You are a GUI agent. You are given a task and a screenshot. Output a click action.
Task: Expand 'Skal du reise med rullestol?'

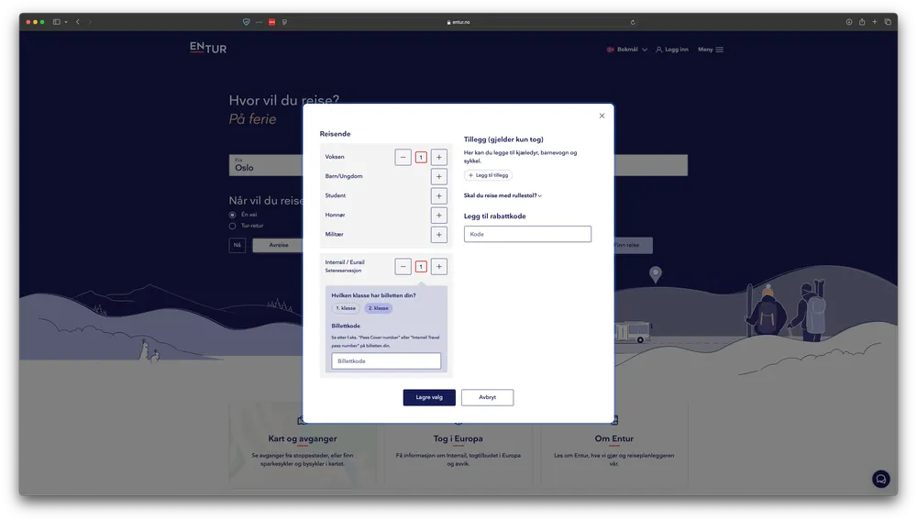(503, 195)
